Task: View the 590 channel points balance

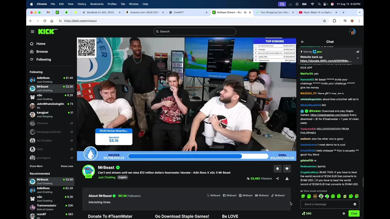Action: 306,214
